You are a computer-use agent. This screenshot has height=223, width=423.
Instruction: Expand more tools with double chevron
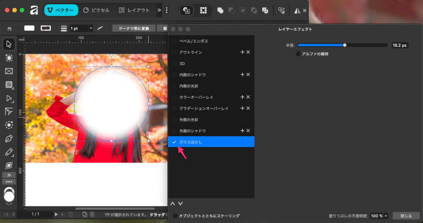[9, 175]
